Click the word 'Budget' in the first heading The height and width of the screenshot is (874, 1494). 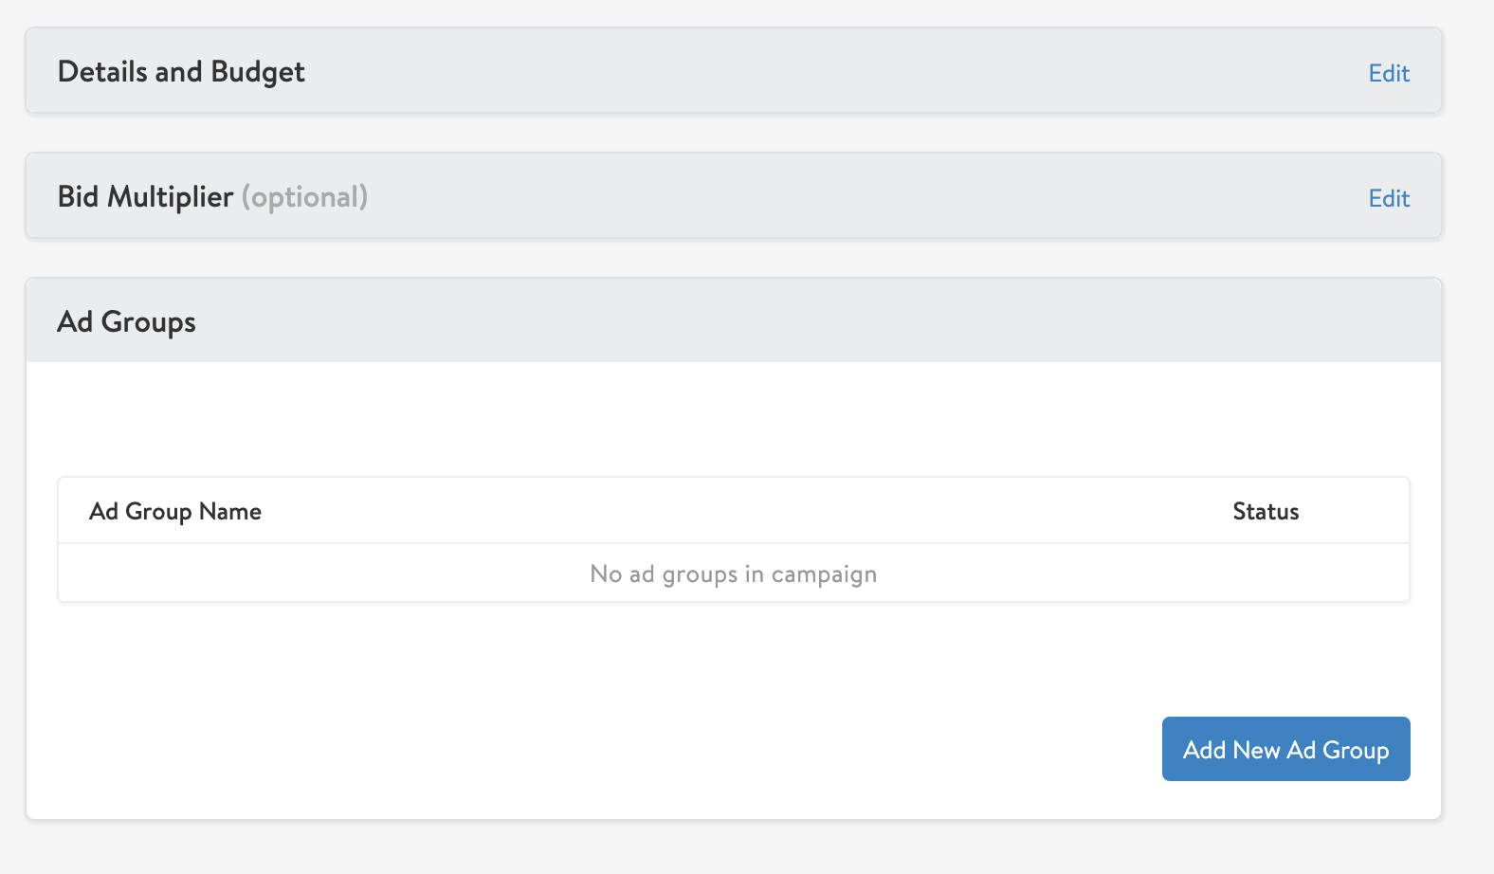258,72
